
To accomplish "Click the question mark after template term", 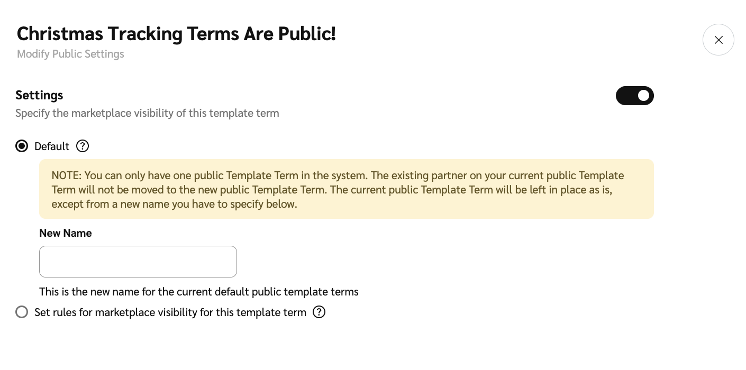I will 319,312.
